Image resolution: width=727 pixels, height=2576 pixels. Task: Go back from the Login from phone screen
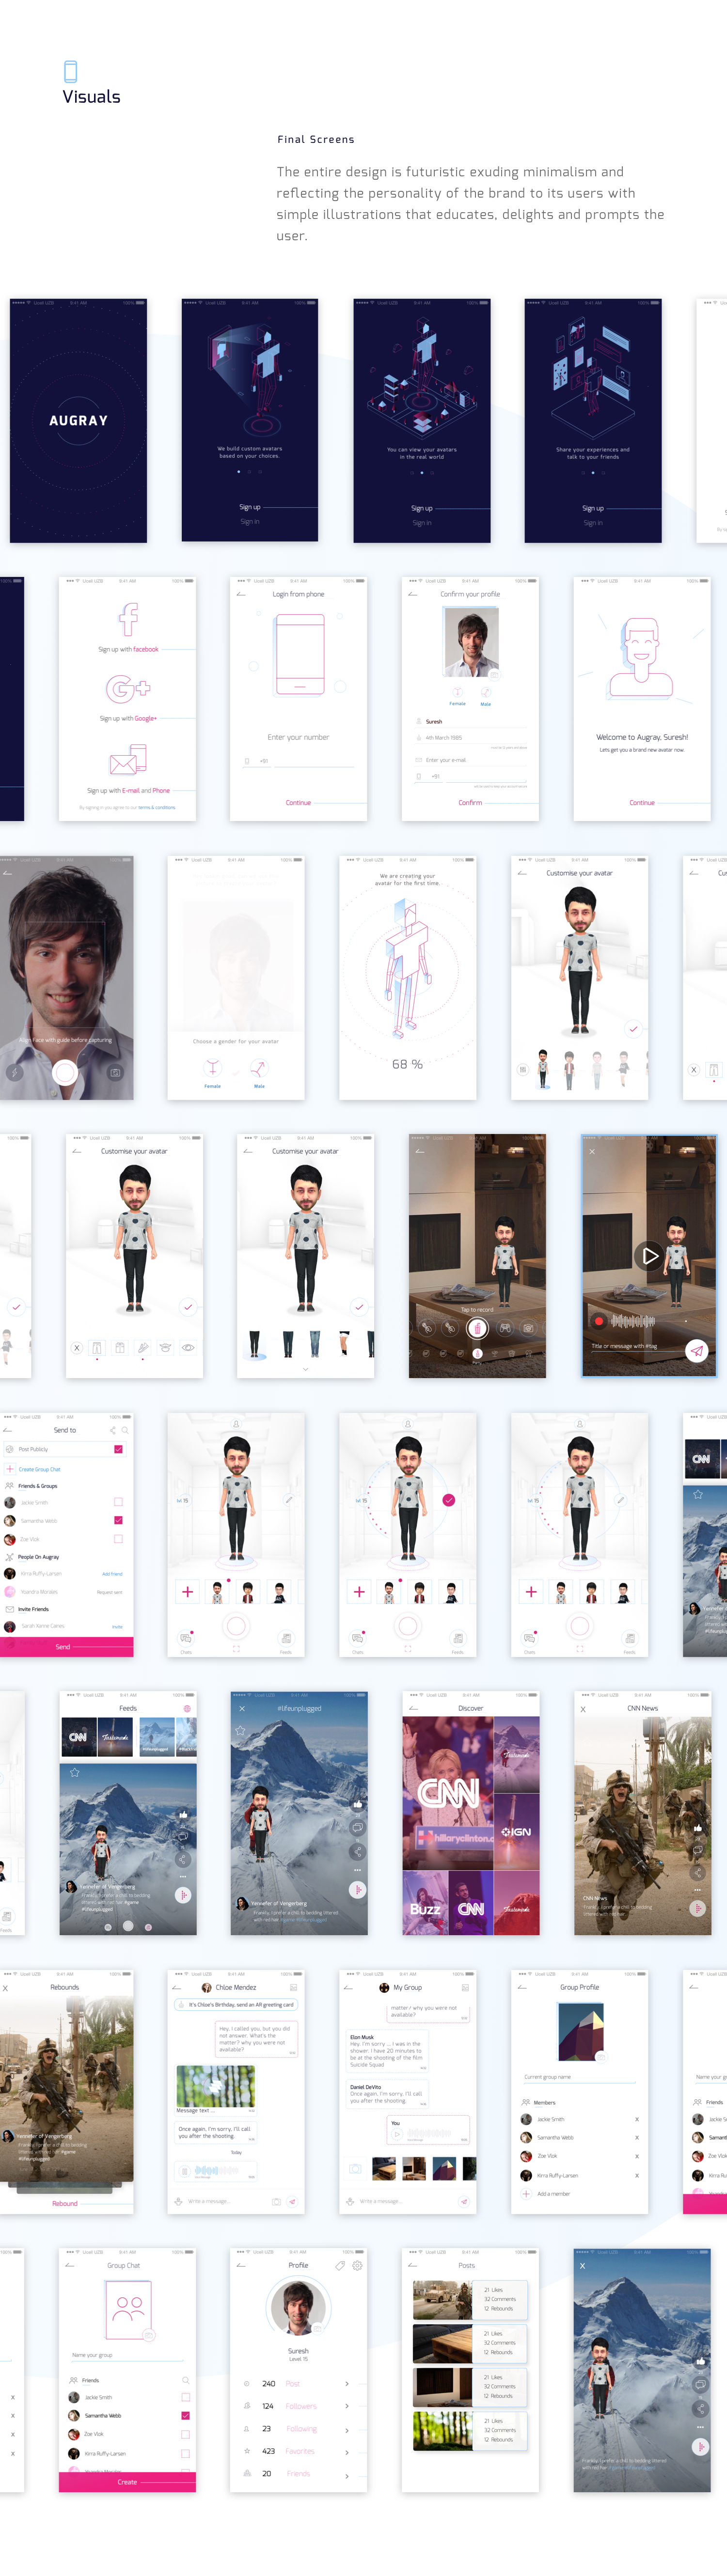coord(241,594)
